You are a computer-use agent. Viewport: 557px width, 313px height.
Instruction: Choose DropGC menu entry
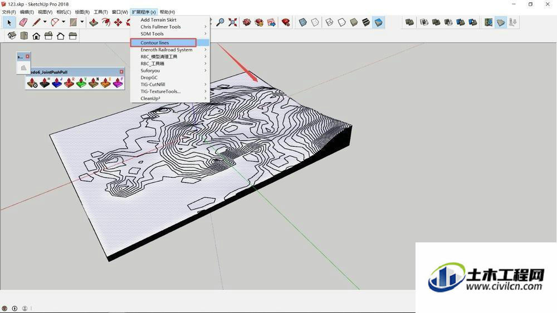point(170,77)
